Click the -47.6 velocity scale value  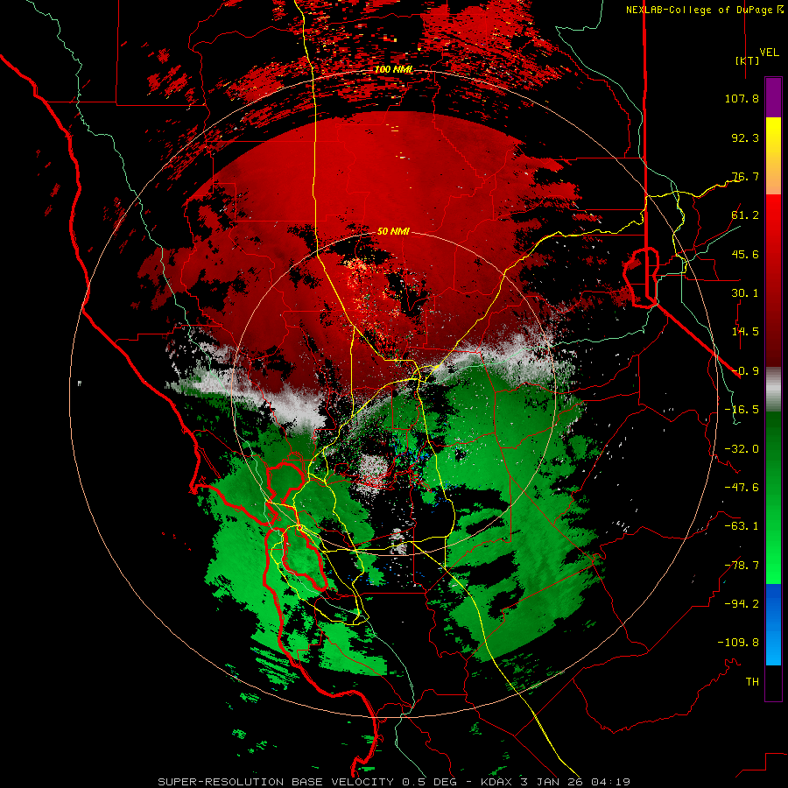point(742,488)
